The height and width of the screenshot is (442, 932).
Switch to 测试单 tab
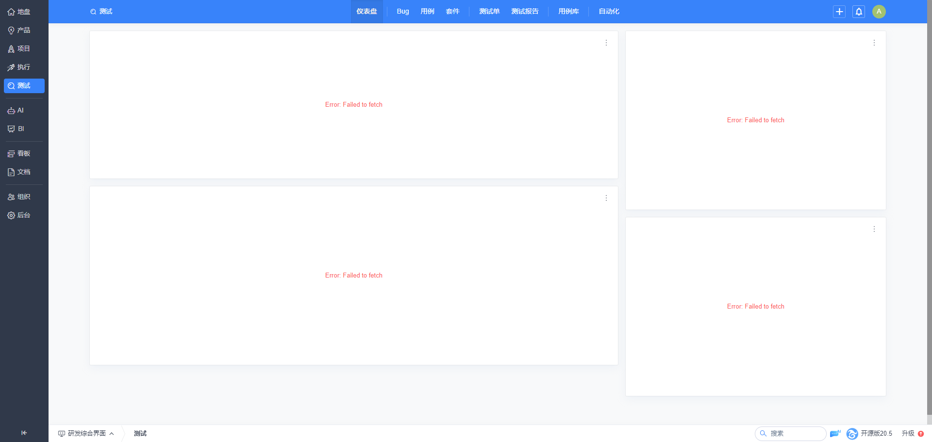pyautogui.click(x=490, y=12)
